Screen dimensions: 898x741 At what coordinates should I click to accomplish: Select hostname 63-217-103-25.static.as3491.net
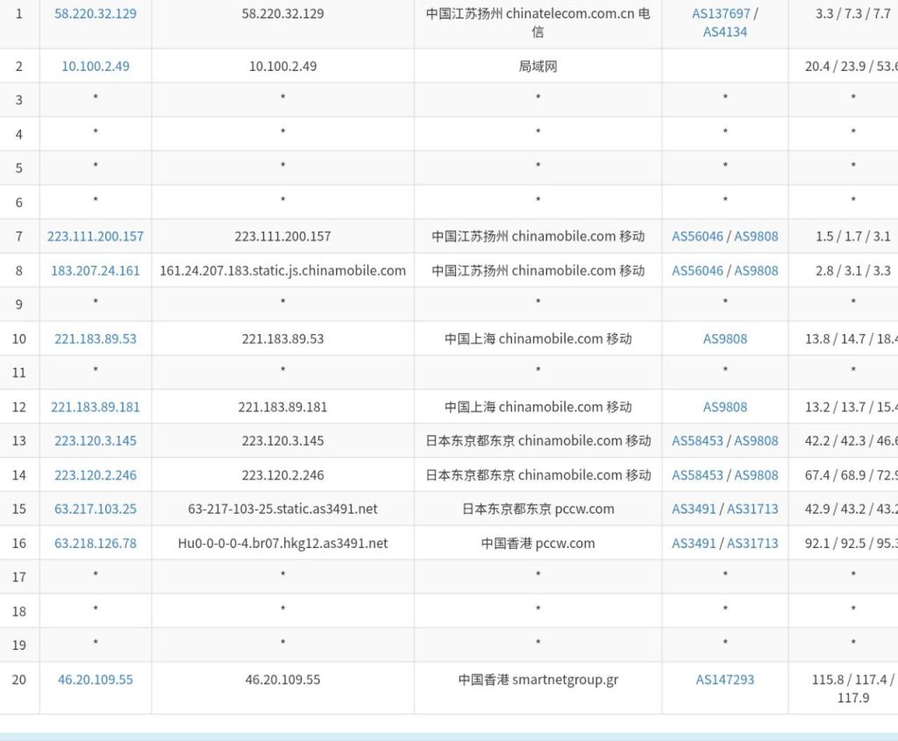click(x=283, y=509)
